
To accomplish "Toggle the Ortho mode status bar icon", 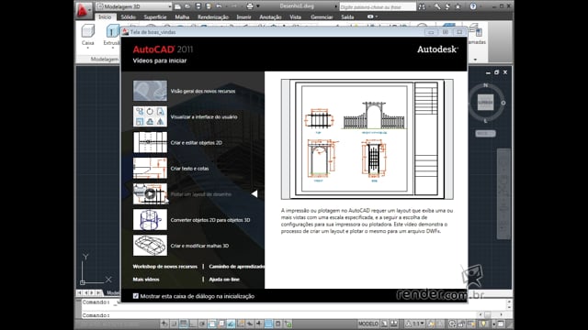I will (x=193, y=324).
